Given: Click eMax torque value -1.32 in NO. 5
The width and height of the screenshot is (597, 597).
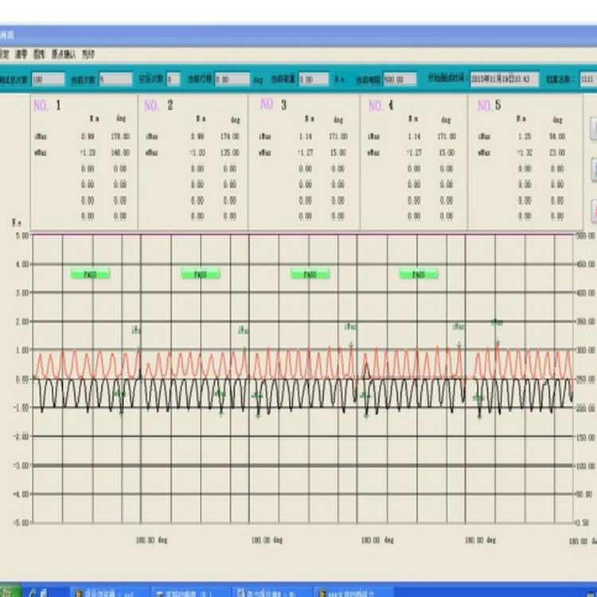Looking at the screenshot, I should [525, 153].
